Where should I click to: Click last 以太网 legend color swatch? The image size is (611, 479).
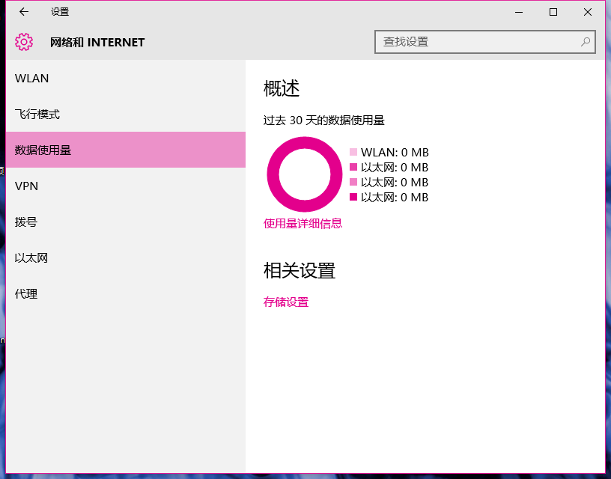click(353, 197)
